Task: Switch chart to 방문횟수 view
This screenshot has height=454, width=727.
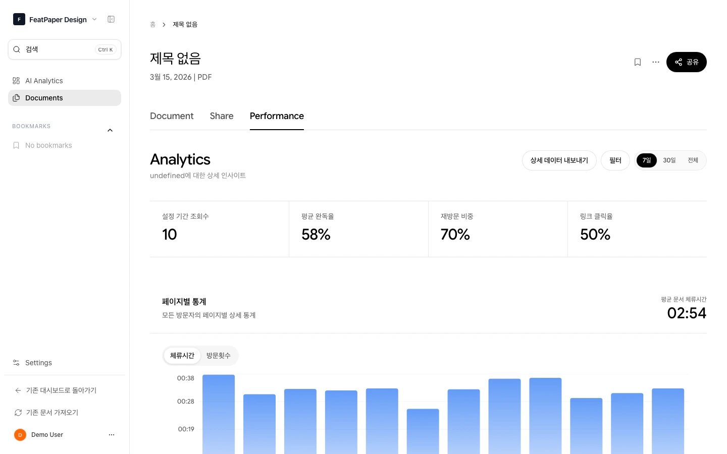Action: point(218,356)
